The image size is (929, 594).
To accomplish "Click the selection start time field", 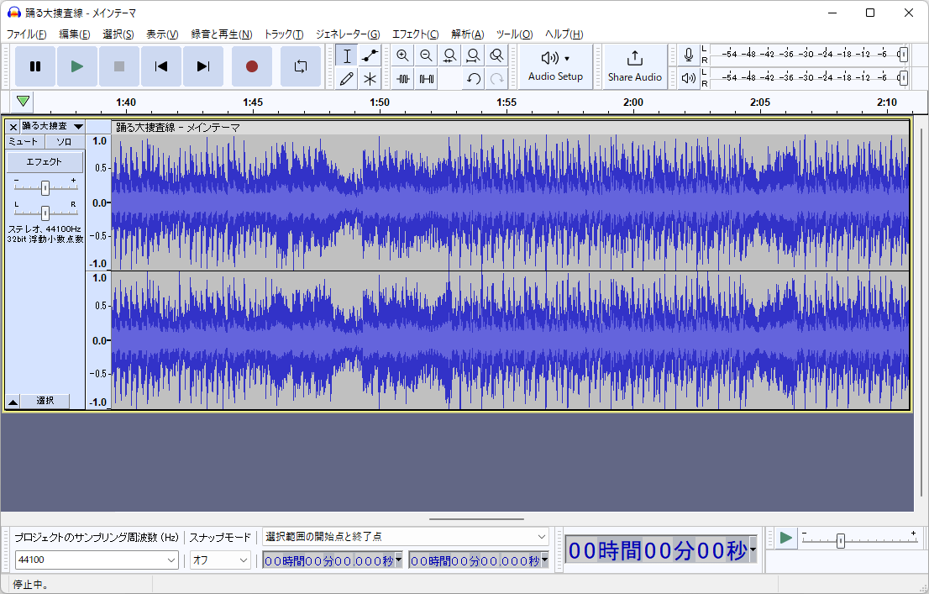I will coord(328,560).
